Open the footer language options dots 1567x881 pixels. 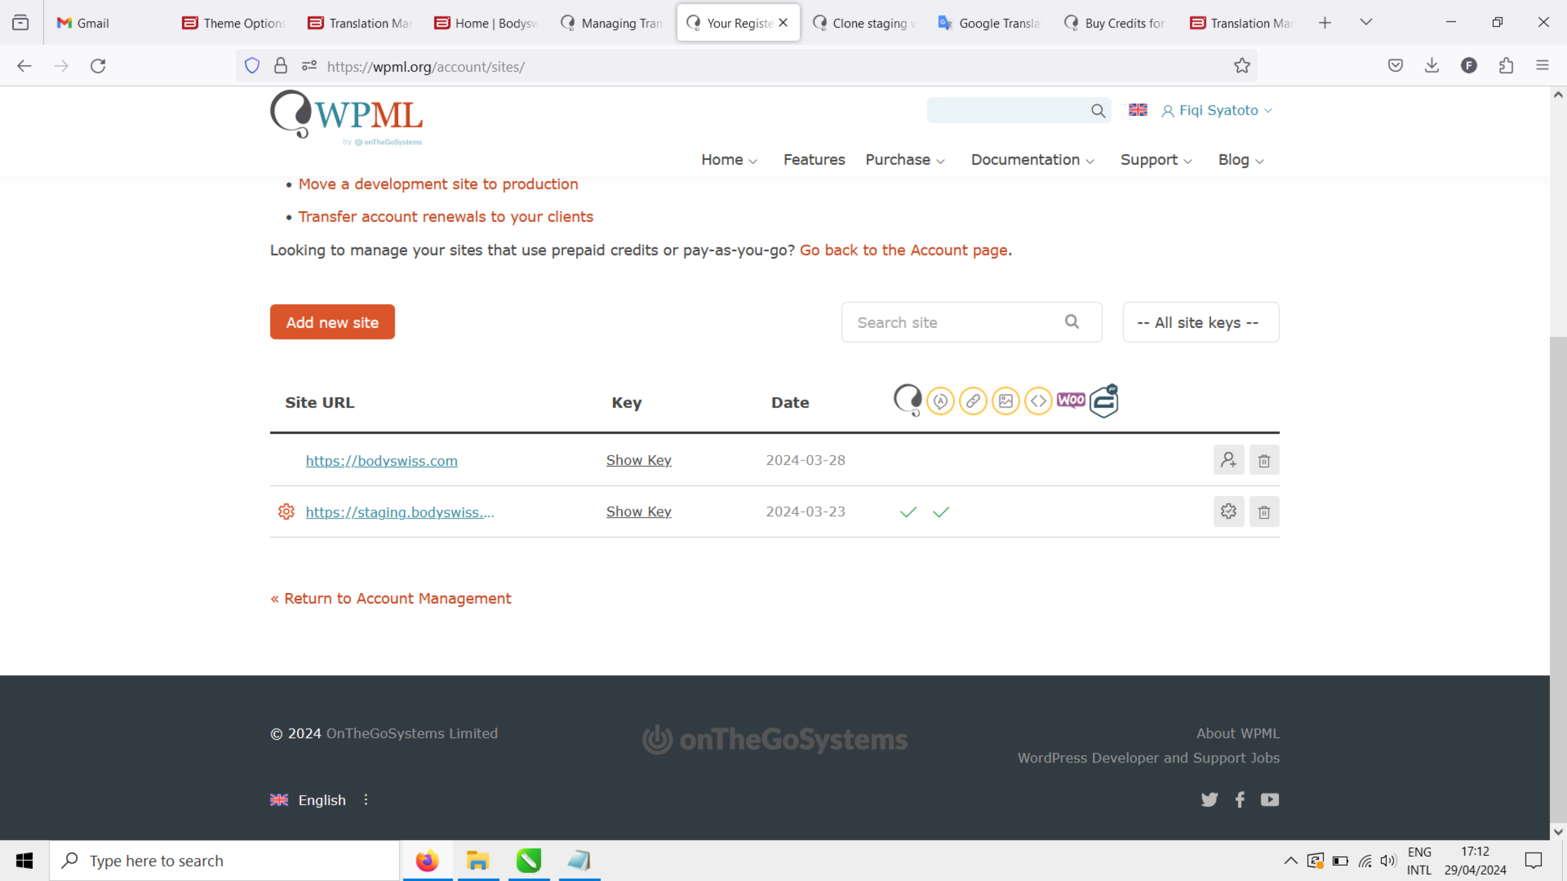pos(366,800)
